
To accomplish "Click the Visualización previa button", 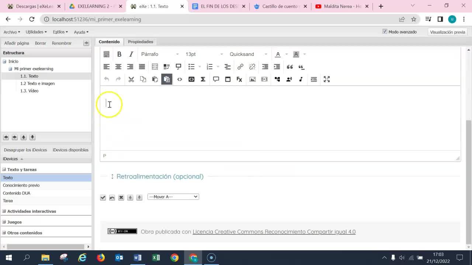I will click(x=448, y=32).
